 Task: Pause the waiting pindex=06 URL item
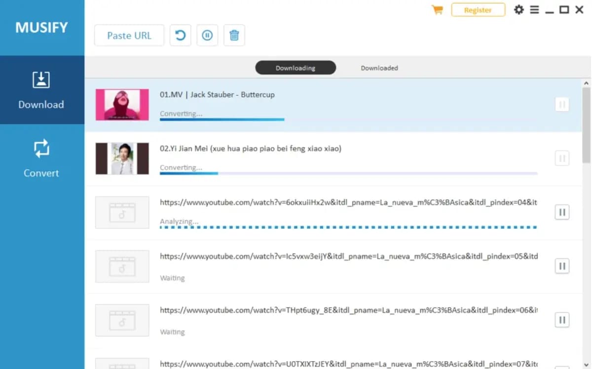[x=562, y=320]
